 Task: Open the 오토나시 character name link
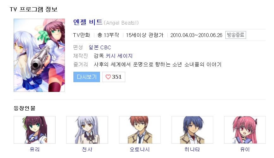[140, 149]
